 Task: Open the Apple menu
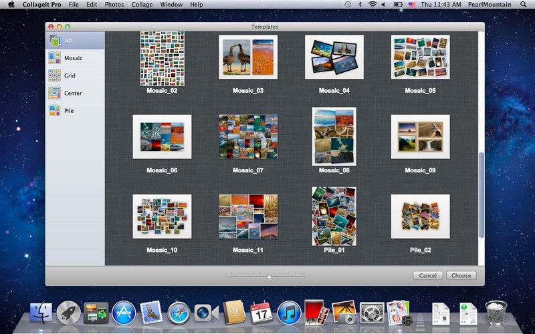click(11, 5)
